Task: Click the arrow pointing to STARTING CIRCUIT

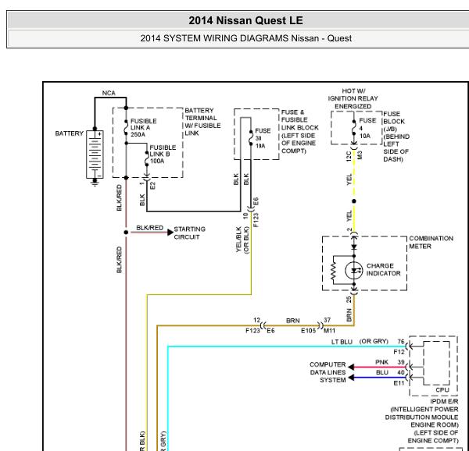Action: (170, 232)
